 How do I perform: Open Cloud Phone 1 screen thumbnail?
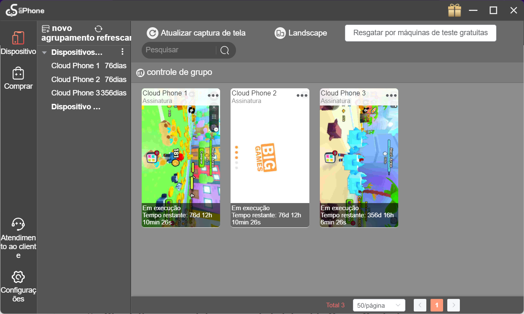181,158
